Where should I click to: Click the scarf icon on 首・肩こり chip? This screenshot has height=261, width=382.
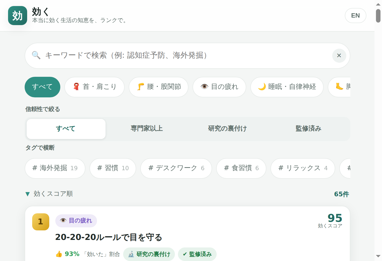tap(76, 87)
